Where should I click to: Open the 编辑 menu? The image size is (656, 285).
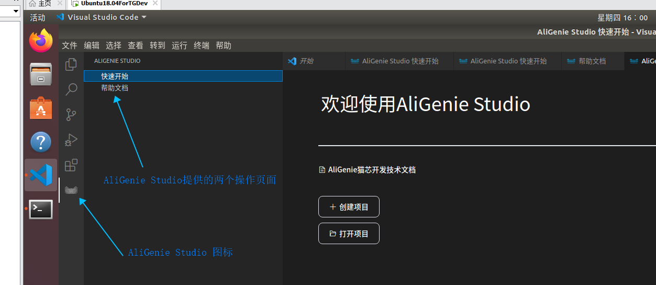click(x=92, y=46)
